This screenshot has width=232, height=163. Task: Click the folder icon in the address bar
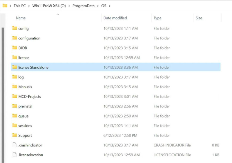pos(5,6)
